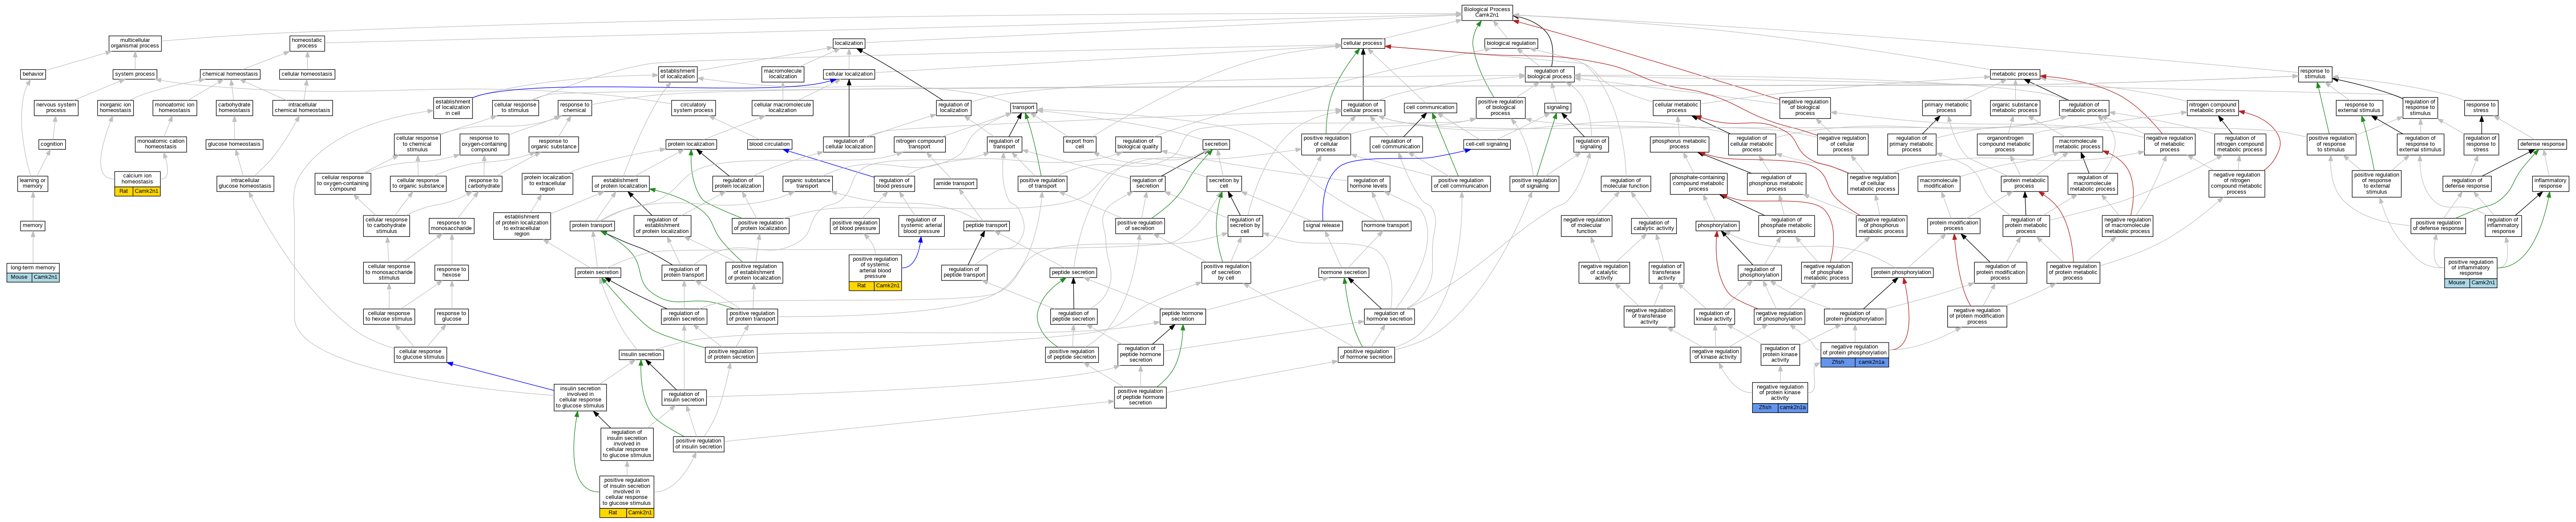This screenshot has height=522, width=2576.
Task: Select the 'inorganic ion homeostasis' node
Action: [115, 107]
